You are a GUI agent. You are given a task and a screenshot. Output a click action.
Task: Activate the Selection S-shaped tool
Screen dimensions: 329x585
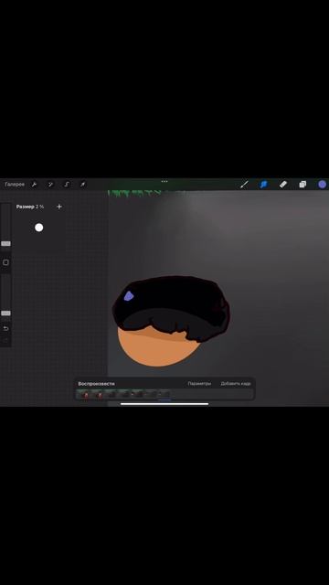pyautogui.click(x=67, y=185)
